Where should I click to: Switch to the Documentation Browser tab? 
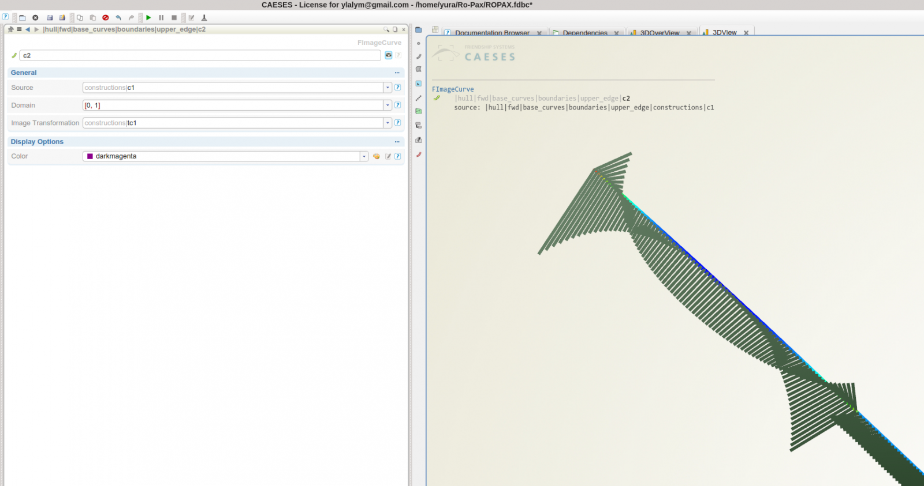pyautogui.click(x=492, y=33)
